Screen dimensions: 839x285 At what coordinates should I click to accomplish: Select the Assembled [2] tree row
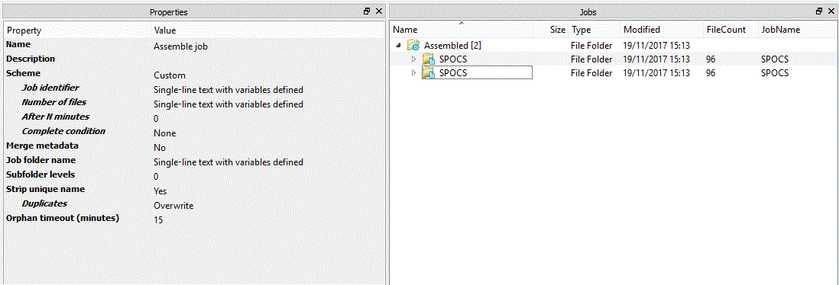click(x=614, y=46)
